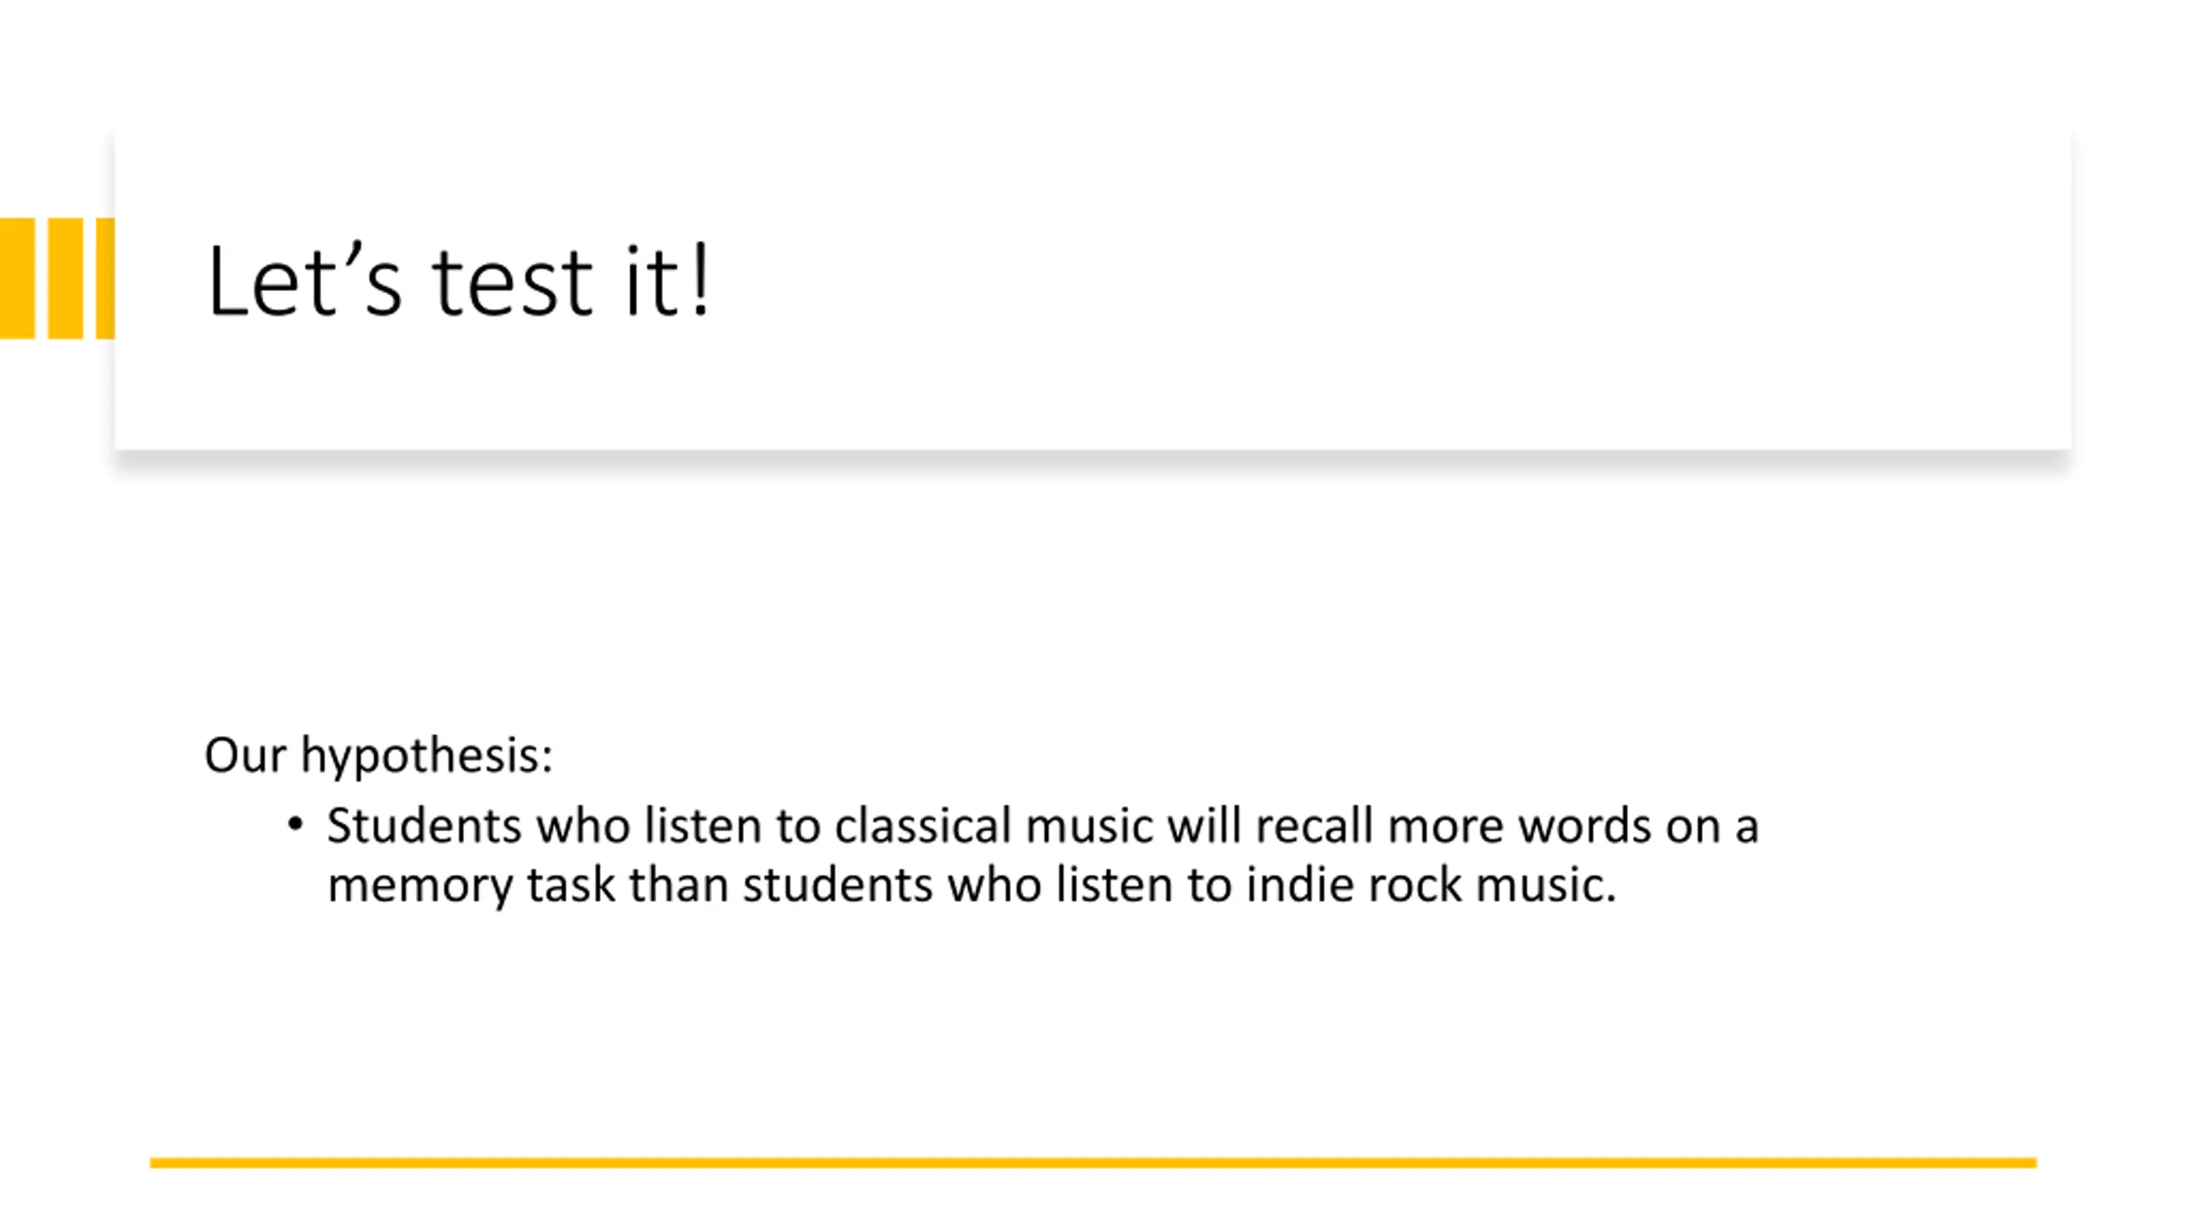Image resolution: width=2187 pixels, height=1230 pixels.
Task: Click the third yellow bar beside title box
Action: pyautogui.click(x=105, y=278)
